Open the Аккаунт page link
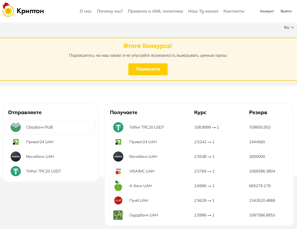Image resolution: width=297 pixels, height=229 pixels. (267, 11)
